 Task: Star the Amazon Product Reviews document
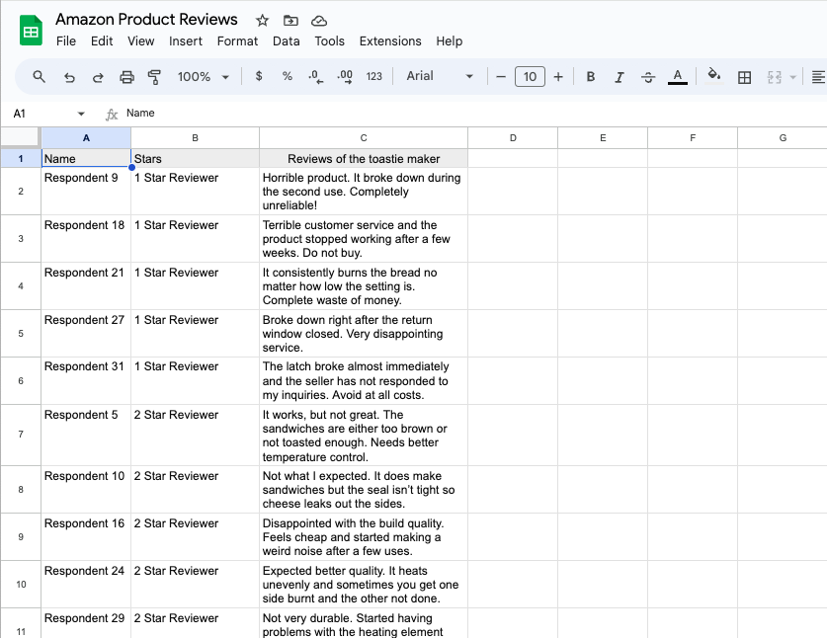pos(262,21)
